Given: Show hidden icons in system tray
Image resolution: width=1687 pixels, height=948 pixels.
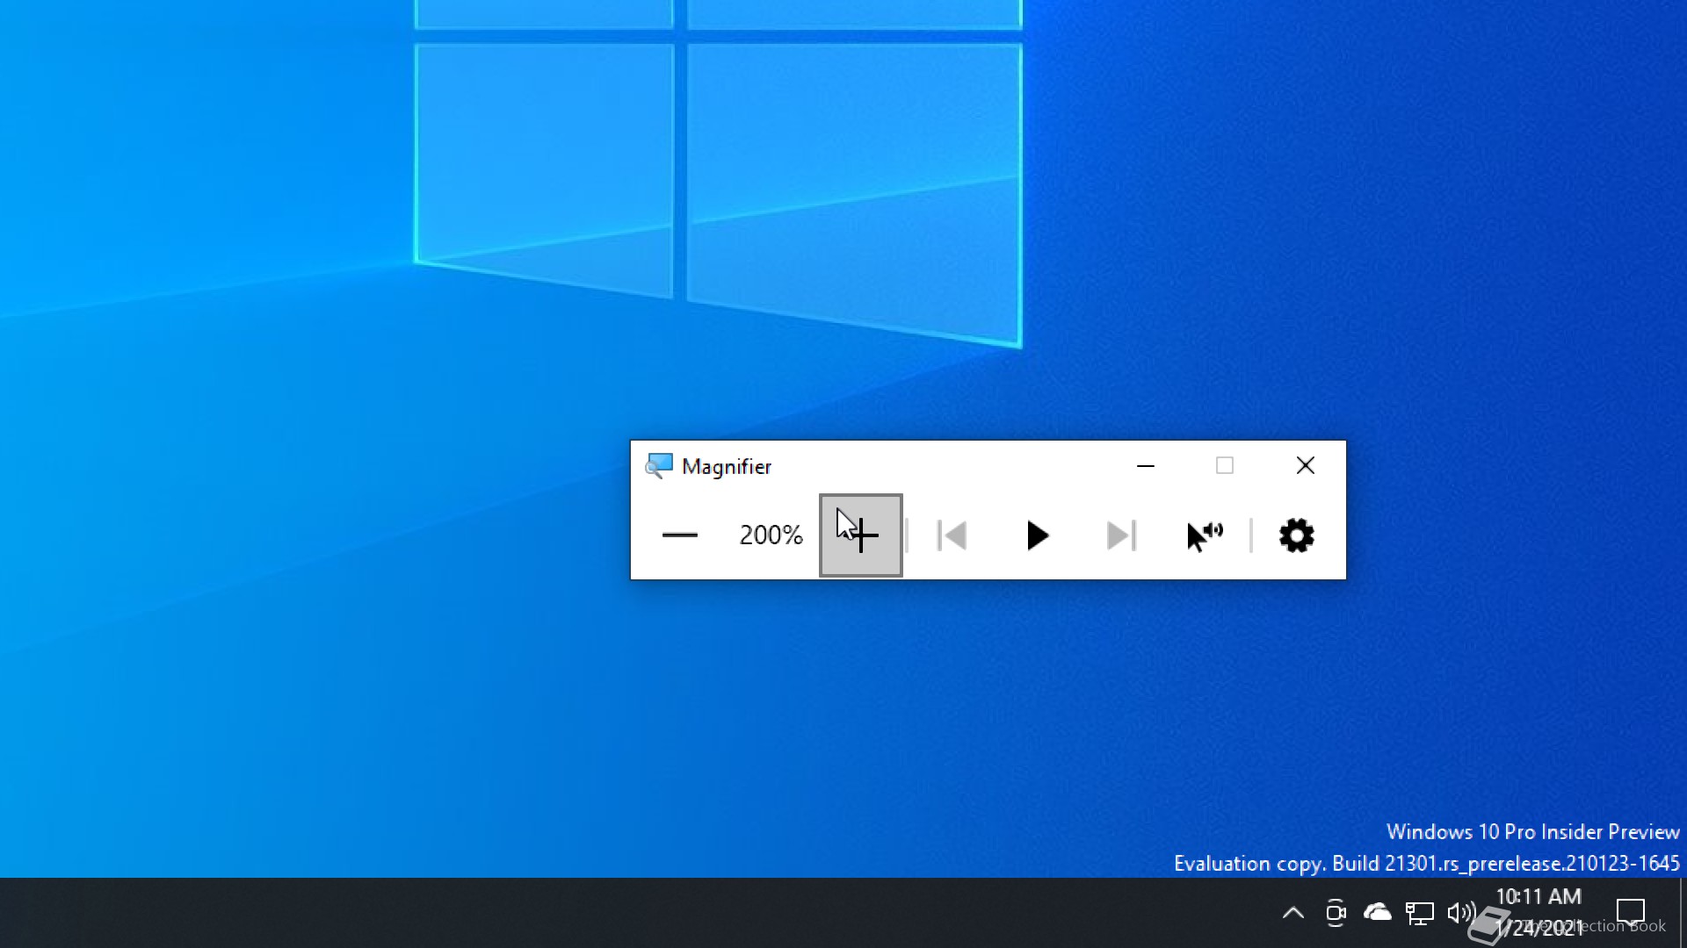Looking at the screenshot, I should click(x=1292, y=913).
